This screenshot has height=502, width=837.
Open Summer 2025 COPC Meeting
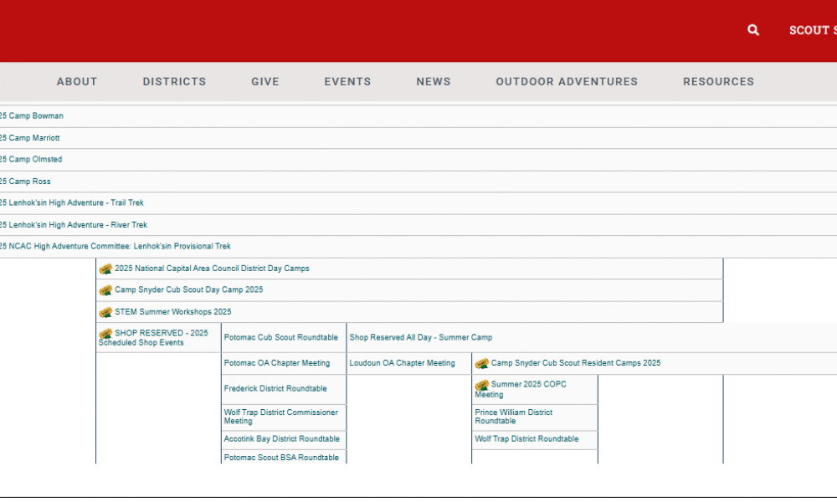tap(521, 389)
